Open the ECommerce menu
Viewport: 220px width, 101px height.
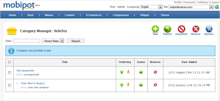coord(94,15)
